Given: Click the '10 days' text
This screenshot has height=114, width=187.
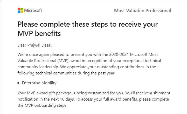Looking at the screenshot, I should 67,99.
